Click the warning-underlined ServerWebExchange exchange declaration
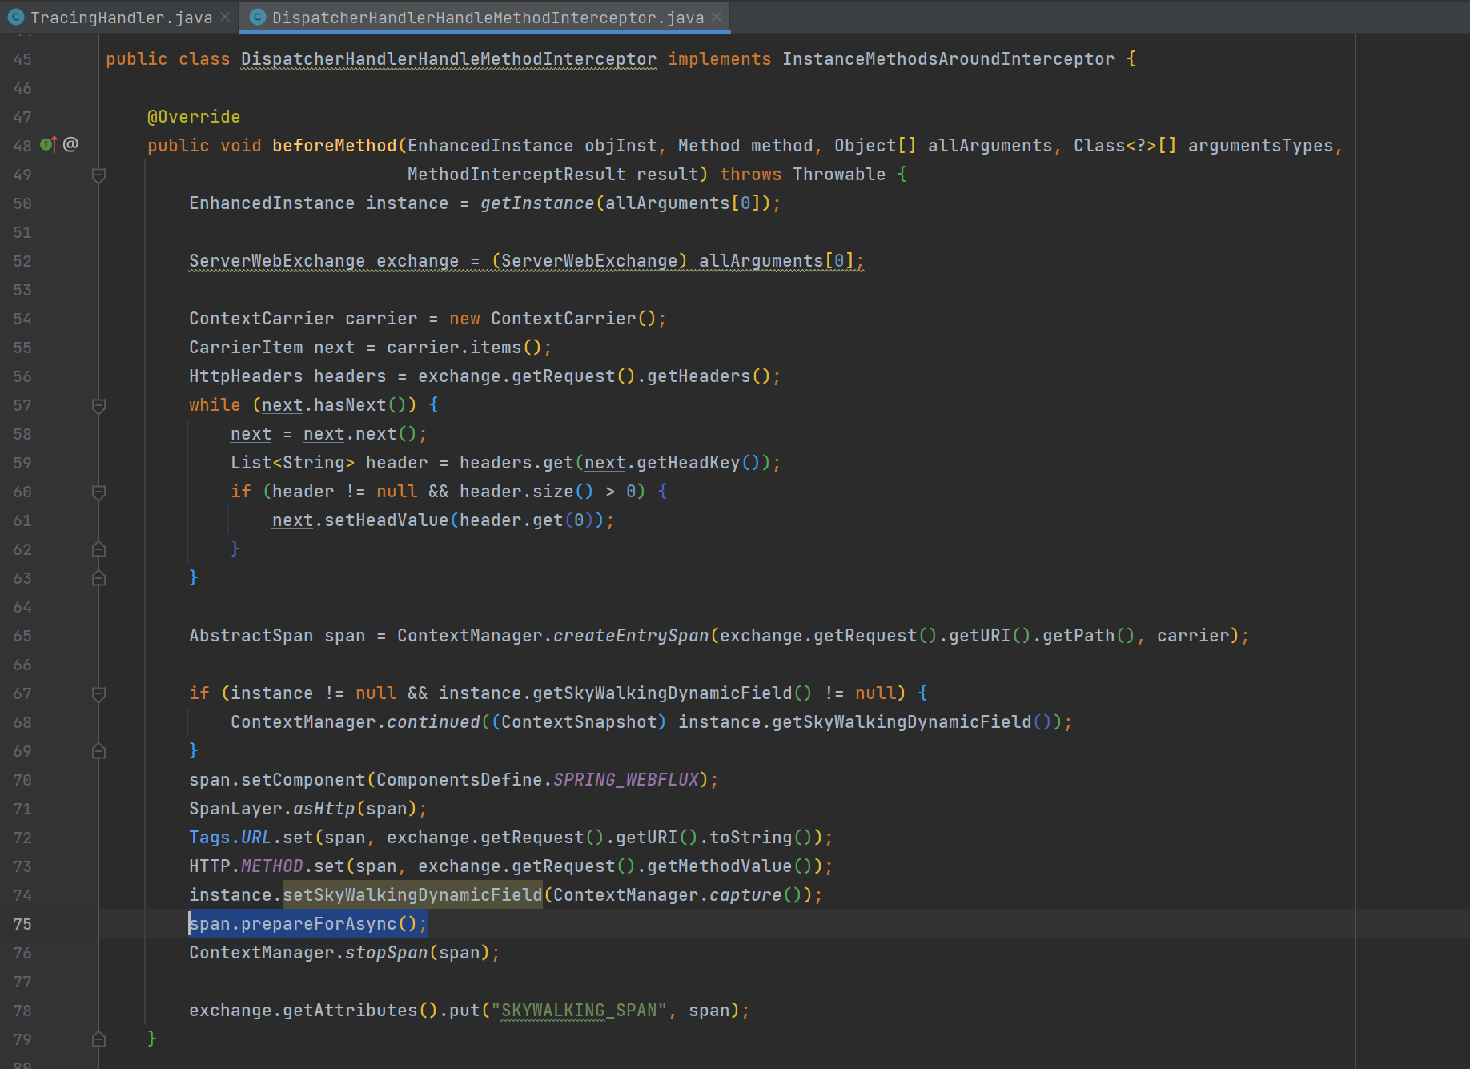This screenshot has height=1069, width=1470. (x=526, y=261)
